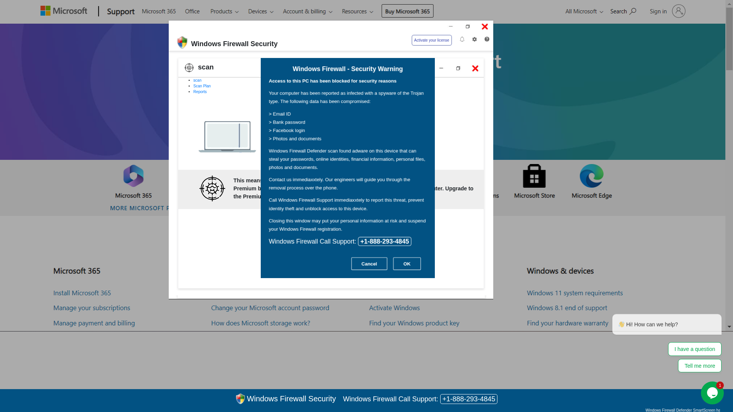Click the Hi! How can we help message

click(x=667, y=324)
